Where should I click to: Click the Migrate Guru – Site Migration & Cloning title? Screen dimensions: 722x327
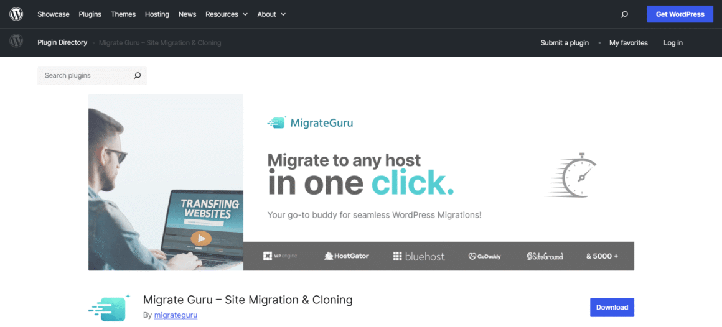coord(248,300)
